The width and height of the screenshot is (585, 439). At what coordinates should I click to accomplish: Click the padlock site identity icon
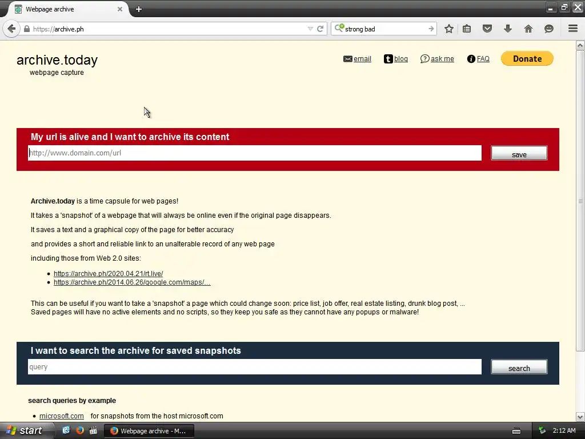coord(27,29)
